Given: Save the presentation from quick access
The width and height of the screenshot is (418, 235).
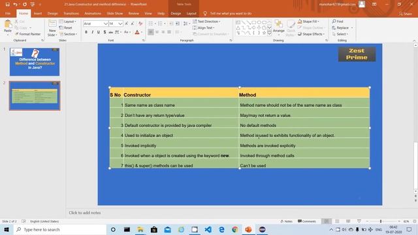Looking at the screenshot, I should click(x=7, y=5).
